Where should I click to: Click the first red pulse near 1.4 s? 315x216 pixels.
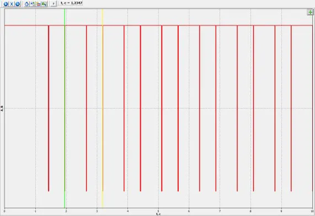(49, 109)
